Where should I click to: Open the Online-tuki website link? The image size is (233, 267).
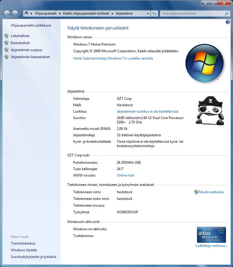[126, 175]
